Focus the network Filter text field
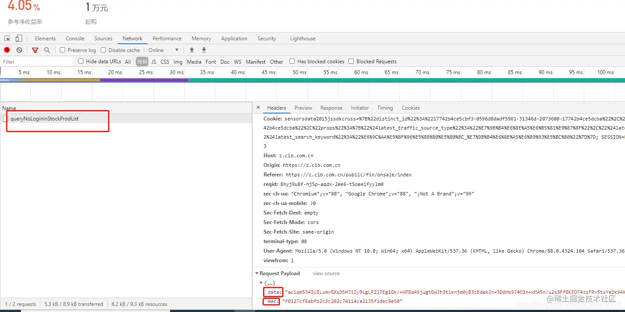Viewport: 625px width, 312px height. [x=37, y=62]
